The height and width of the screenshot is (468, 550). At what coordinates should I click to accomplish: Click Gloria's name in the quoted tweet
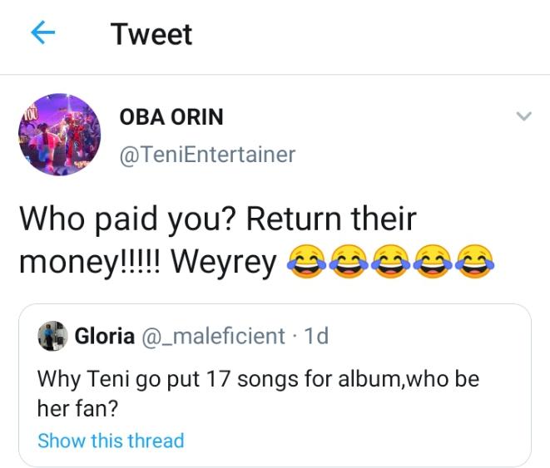point(104,336)
